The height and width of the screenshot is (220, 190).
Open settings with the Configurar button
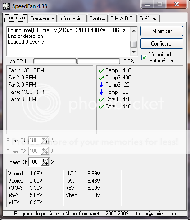[x=162, y=44]
